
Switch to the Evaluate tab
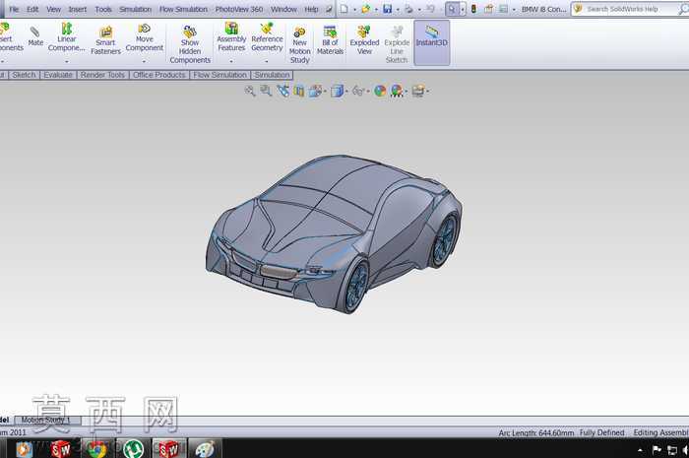point(58,75)
